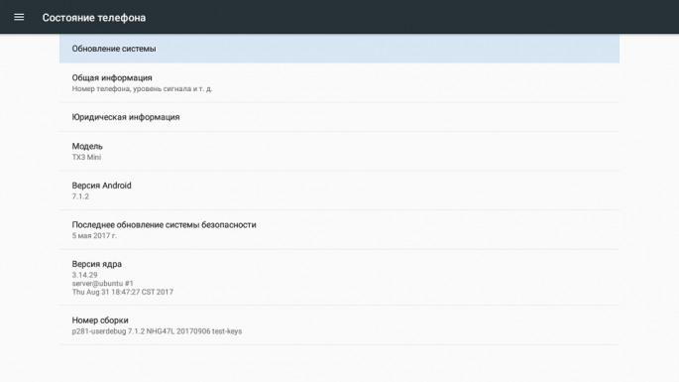This screenshot has height=382, width=679.
Task: Tap the Номер телефона, уровень сигнала subtitle
Action: (x=142, y=89)
